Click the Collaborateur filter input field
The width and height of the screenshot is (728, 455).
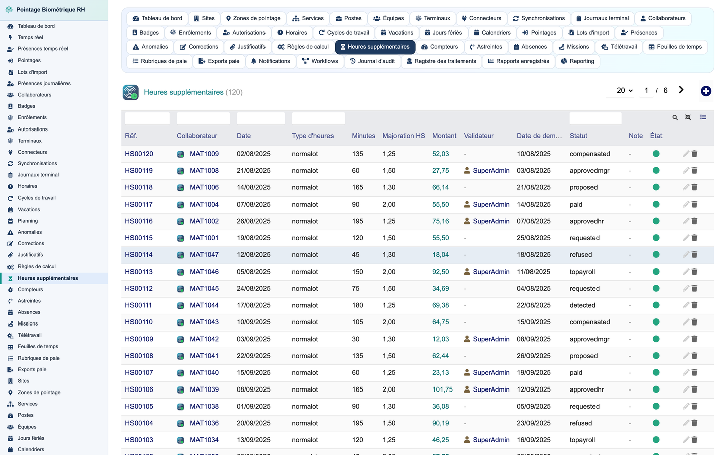[x=203, y=118]
